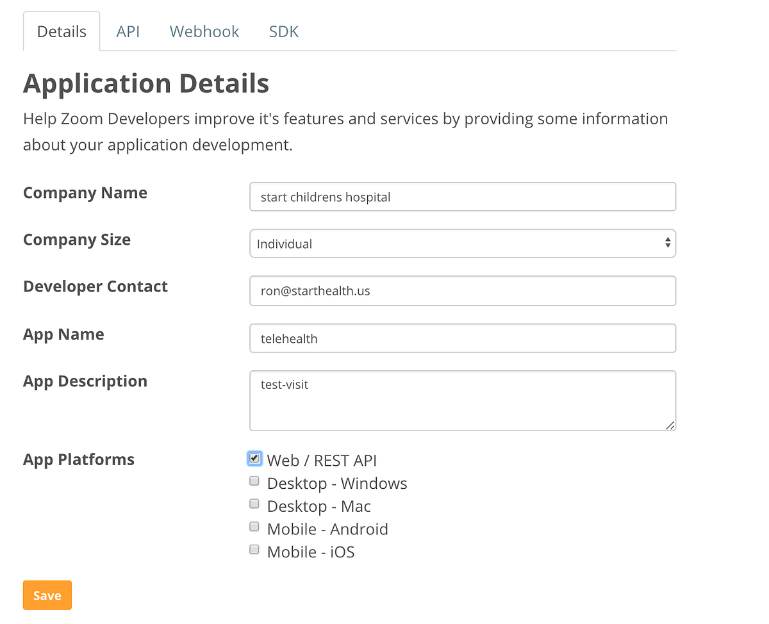Click the Web / REST API label
The height and width of the screenshot is (624, 769).
click(x=322, y=461)
